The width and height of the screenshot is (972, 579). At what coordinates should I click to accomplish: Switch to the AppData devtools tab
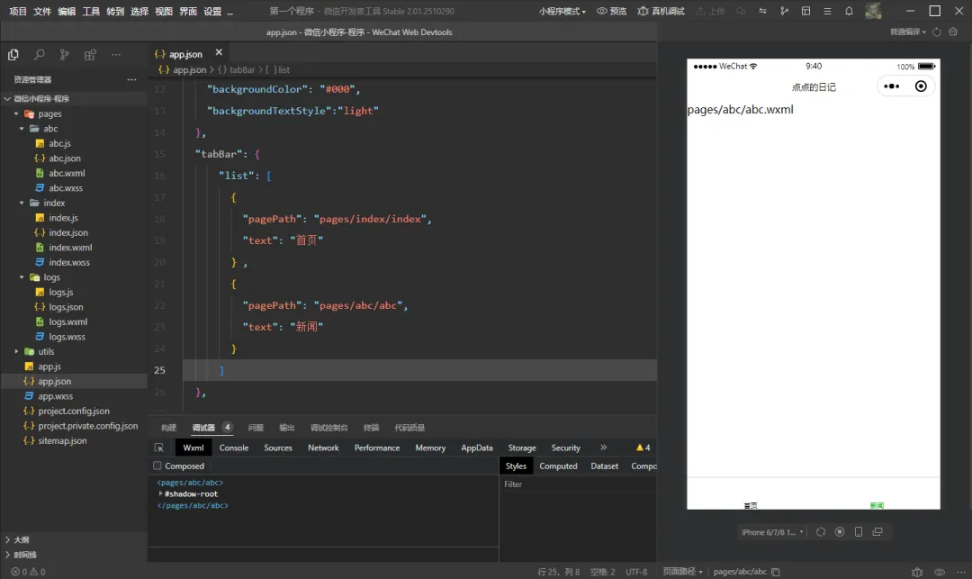[477, 448]
